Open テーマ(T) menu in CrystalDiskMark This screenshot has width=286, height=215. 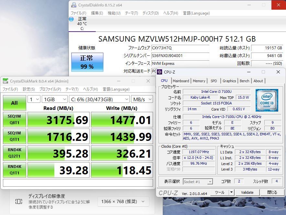tap(72, 89)
